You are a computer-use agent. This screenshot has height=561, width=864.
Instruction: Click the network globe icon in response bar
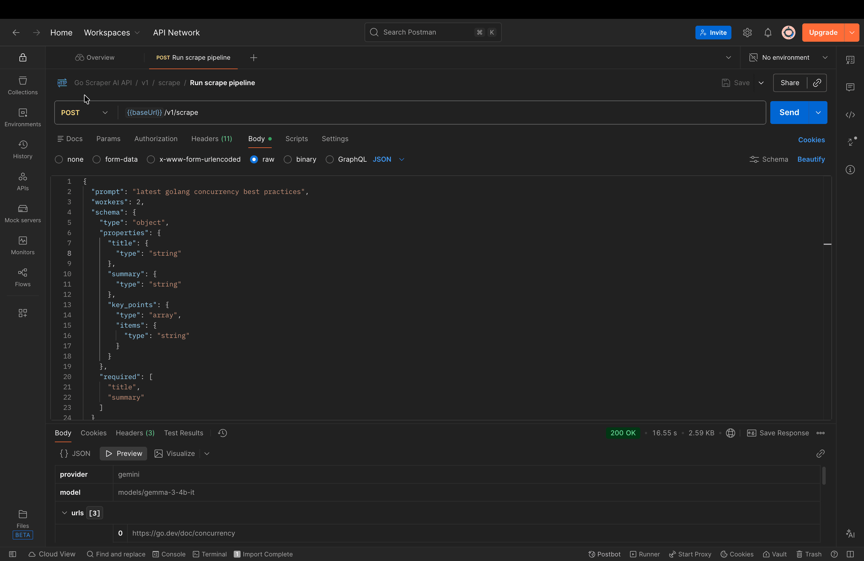coord(730,433)
